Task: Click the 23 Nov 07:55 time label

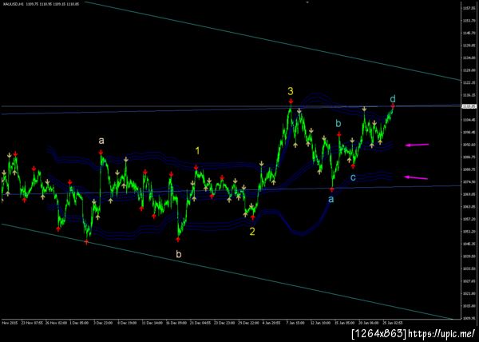Action: pos(32,323)
